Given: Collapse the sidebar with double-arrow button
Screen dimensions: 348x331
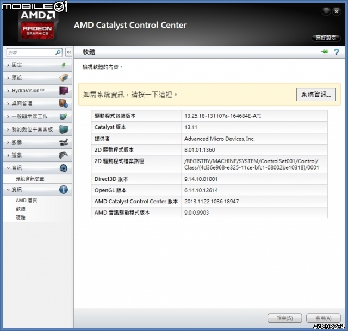Looking at the screenshot, I should tap(69, 52).
